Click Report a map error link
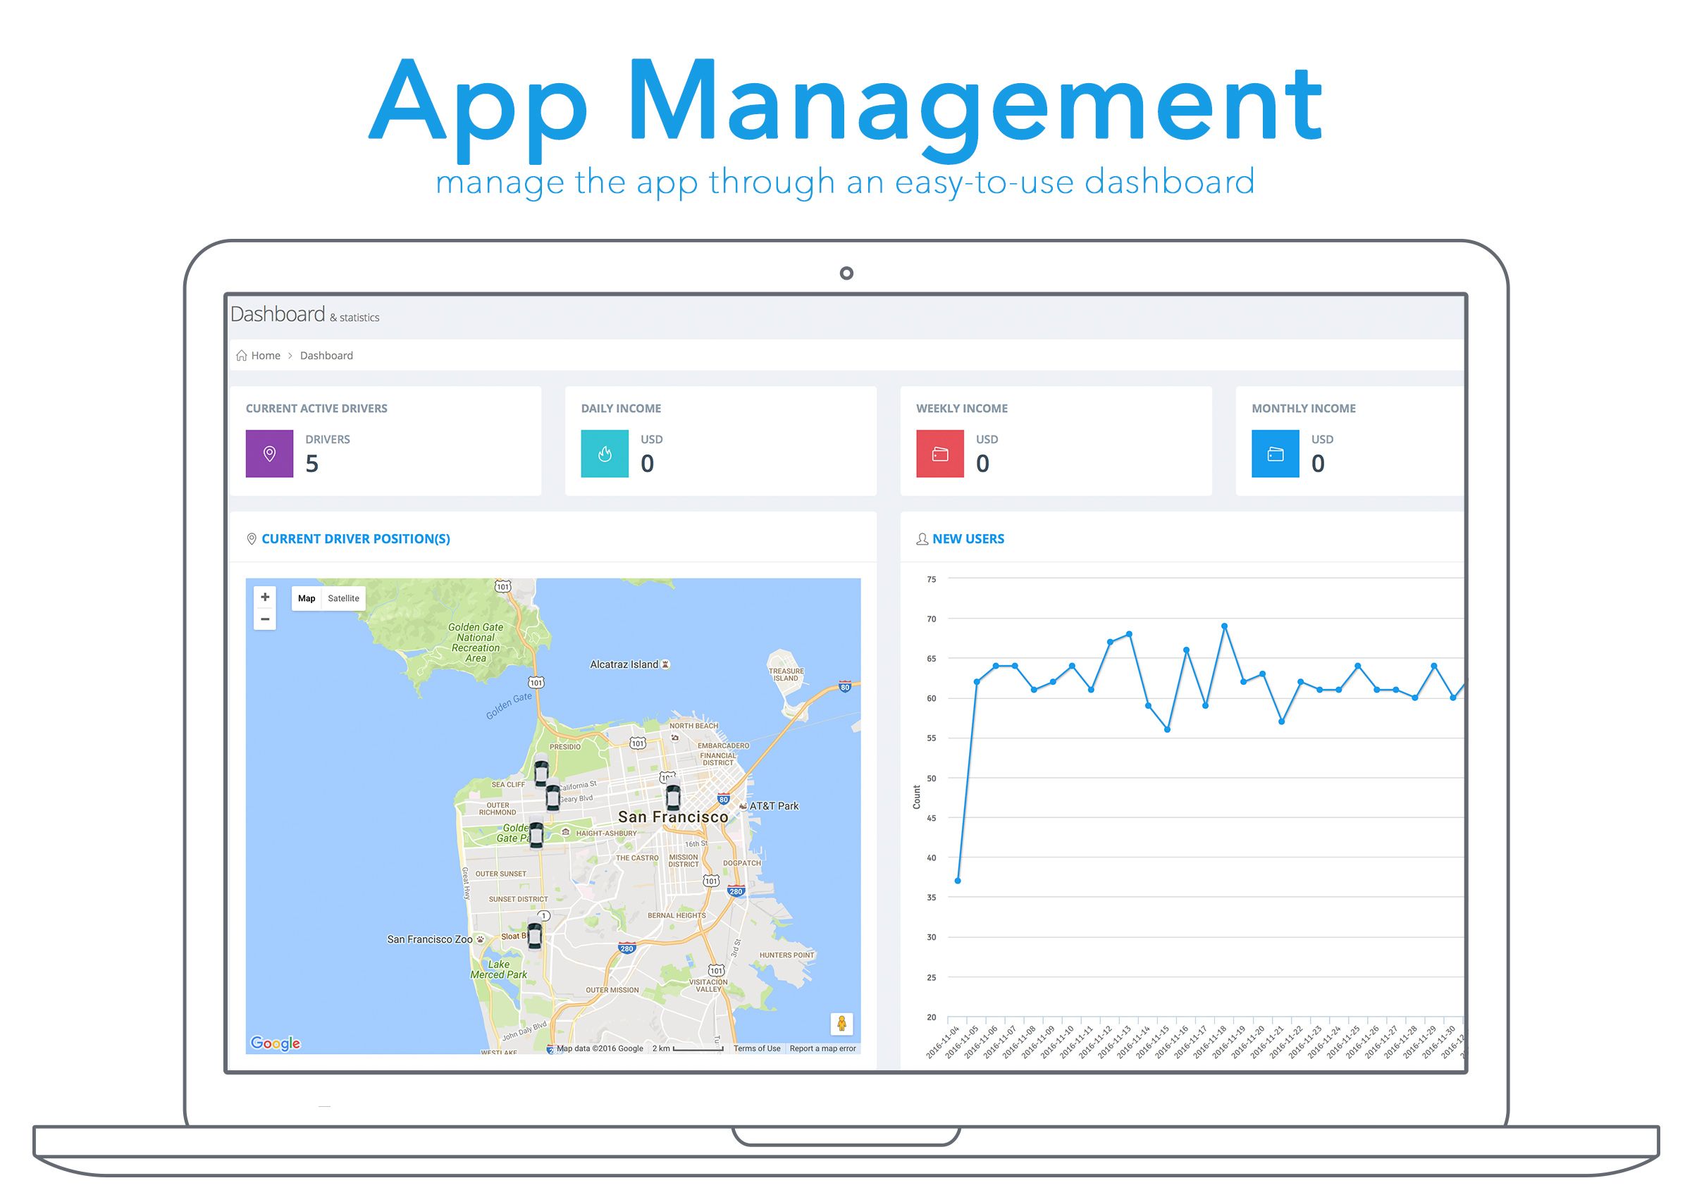The width and height of the screenshot is (1692, 1202). [822, 1048]
